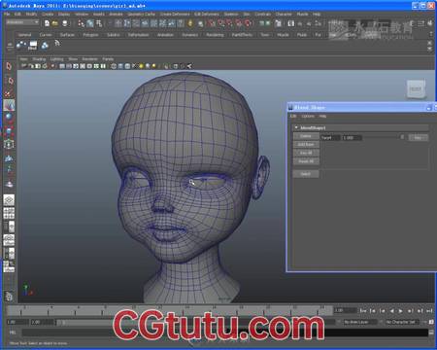Screen dimensions: 437x350
Task: Click the Paint Selection tool icon
Action: click(x=9, y=93)
